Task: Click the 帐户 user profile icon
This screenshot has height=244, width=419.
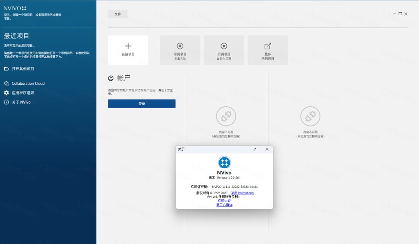Action: point(110,78)
